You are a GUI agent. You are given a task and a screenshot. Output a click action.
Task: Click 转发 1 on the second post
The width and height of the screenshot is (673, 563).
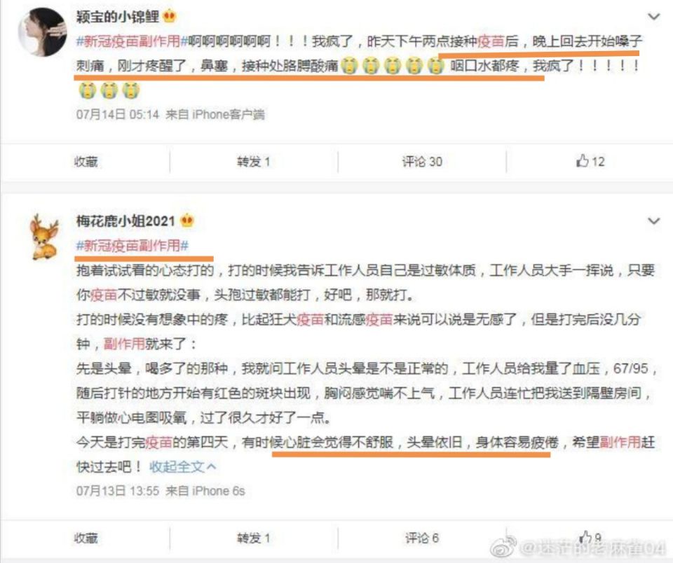(253, 538)
